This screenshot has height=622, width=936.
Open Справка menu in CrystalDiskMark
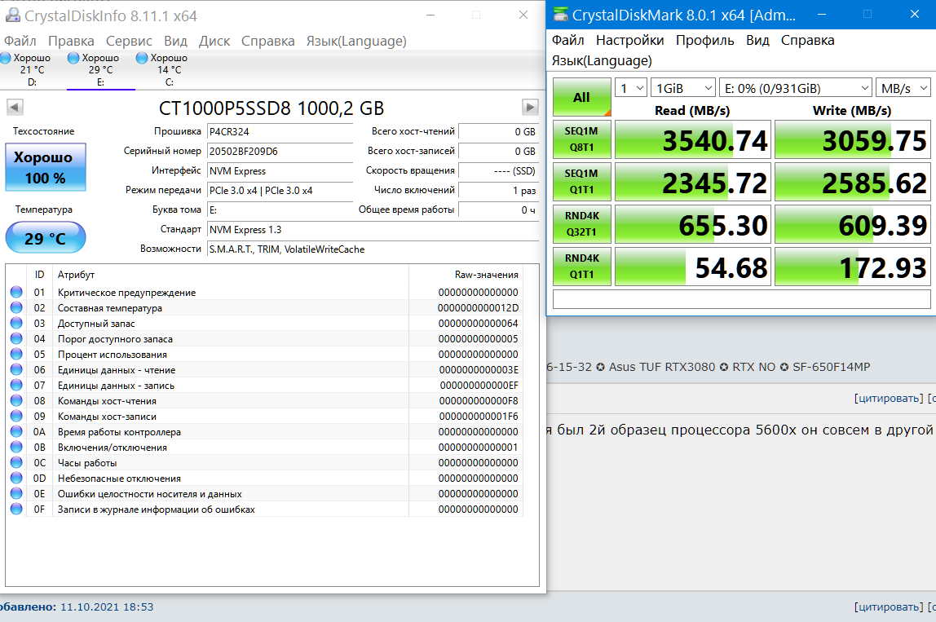(x=808, y=40)
